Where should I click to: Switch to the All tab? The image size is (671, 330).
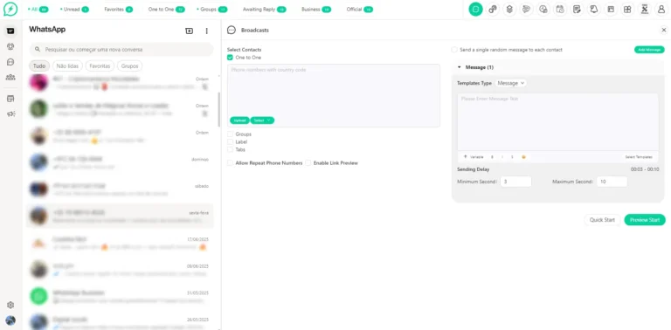tap(38, 9)
